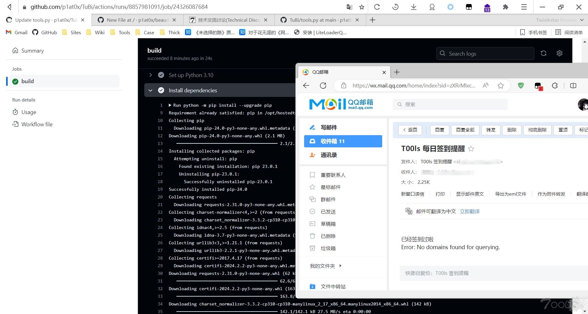Toggle read aloud icon in QQ mail address bar
The image size is (588, 314).
[485, 86]
